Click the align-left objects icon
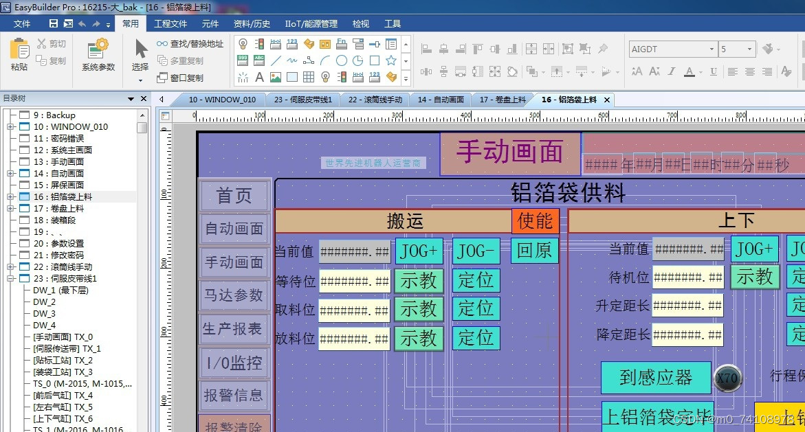 426,49
